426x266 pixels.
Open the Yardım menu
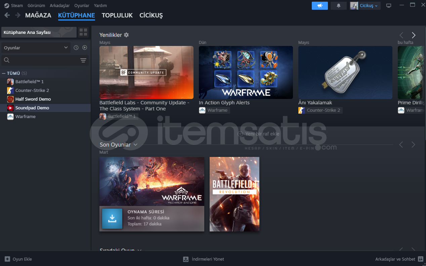100,5
